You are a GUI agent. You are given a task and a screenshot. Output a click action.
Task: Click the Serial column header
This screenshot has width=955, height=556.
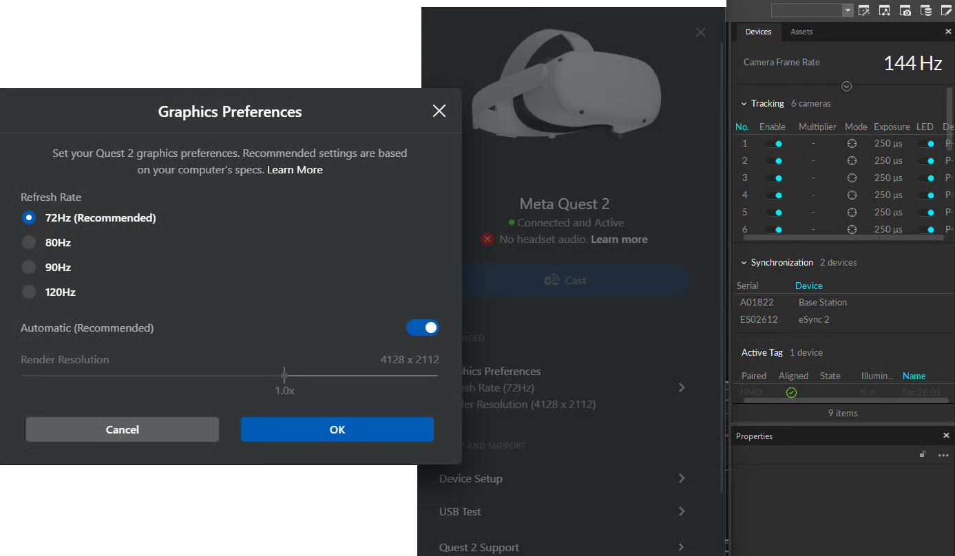tap(747, 286)
